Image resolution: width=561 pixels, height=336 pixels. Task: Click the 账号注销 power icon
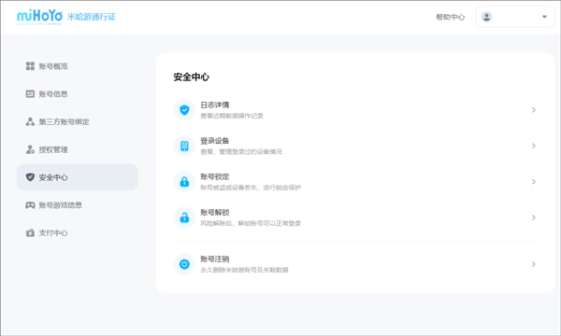(x=184, y=264)
